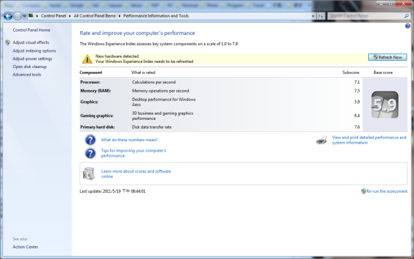414x259 pixels.
Task: Click the Control Panel icon in address bar
Action: (x=31, y=16)
